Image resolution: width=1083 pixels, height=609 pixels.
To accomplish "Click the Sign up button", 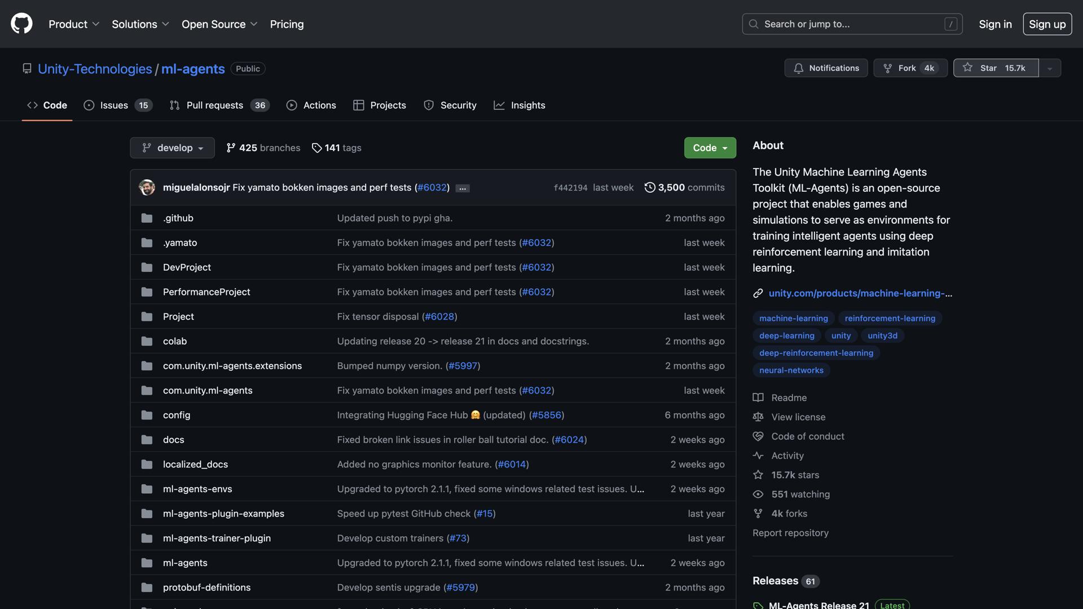I will [x=1047, y=24].
